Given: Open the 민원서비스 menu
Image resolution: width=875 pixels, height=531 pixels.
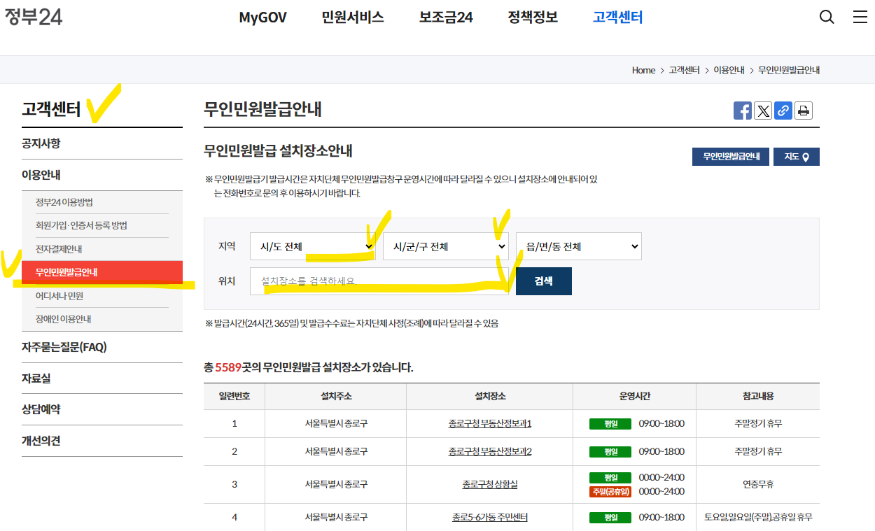Looking at the screenshot, I should coord(352,17).
